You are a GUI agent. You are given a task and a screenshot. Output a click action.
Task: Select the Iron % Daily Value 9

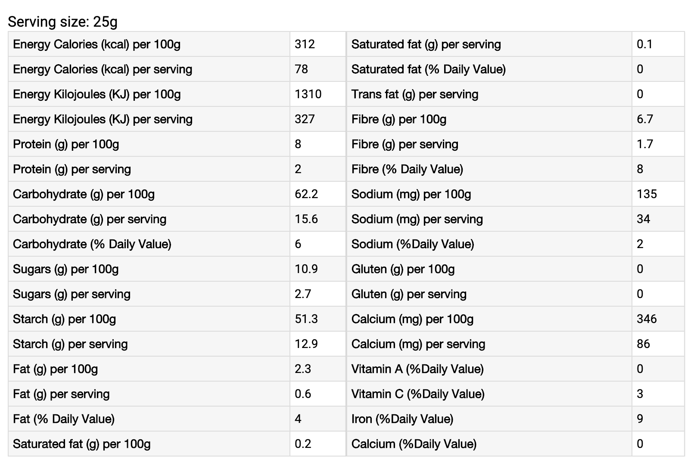[640, 419]
